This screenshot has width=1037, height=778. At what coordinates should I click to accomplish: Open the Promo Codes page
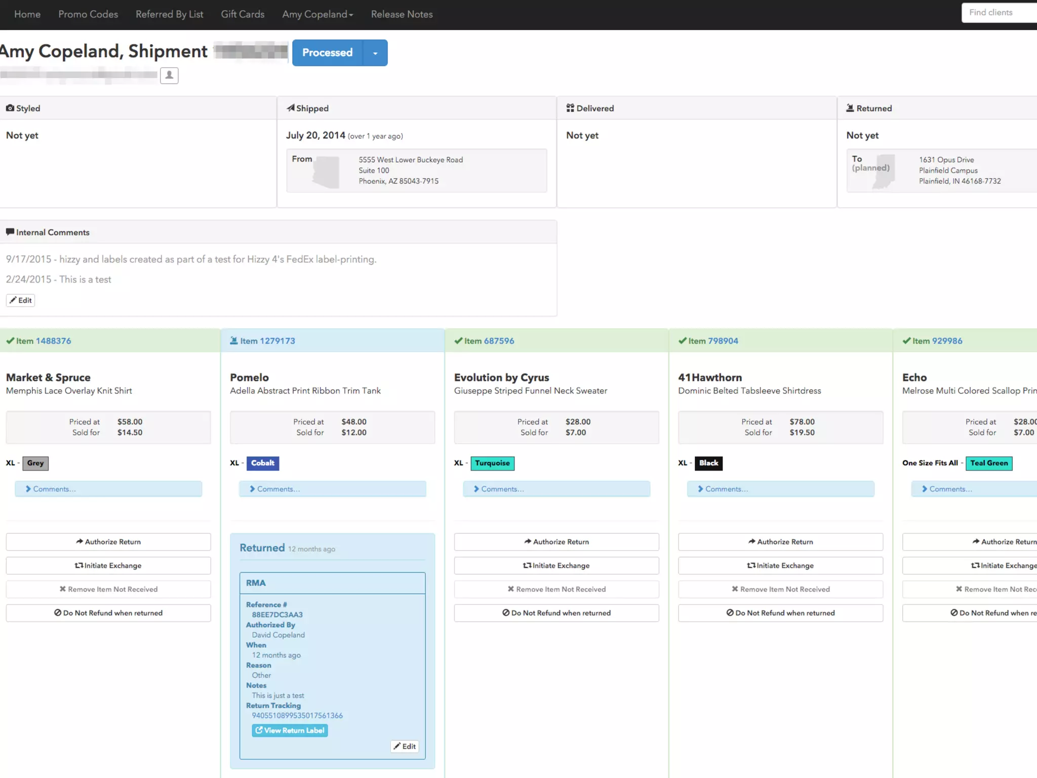pos(88,14)
